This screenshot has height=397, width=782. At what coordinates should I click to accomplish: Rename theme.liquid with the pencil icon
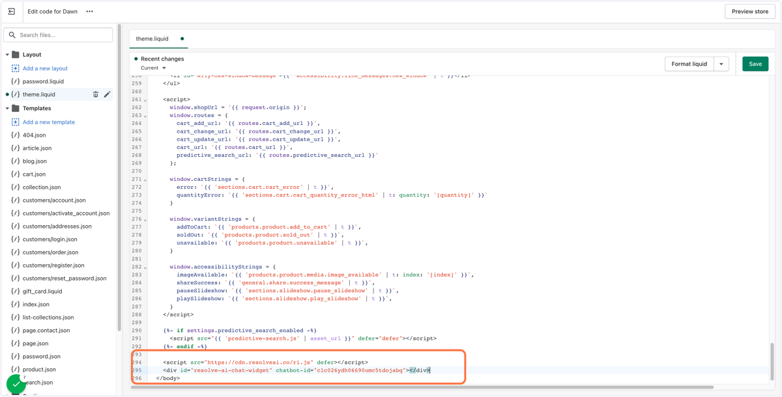[108, 94]
